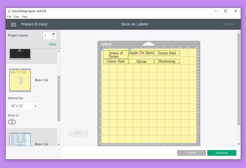Click Basic Cut text beside mat 4
Viewport: 246px width, 168px height.
click(x=42, y=144)
